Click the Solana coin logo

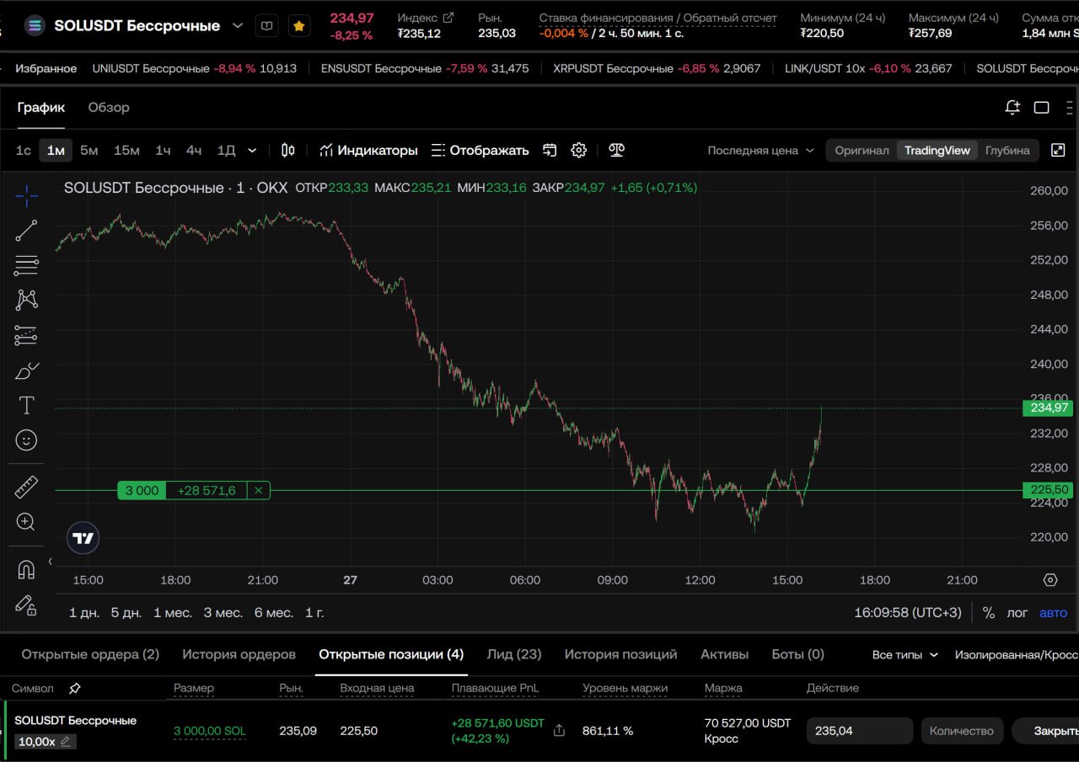pos(35,25)
